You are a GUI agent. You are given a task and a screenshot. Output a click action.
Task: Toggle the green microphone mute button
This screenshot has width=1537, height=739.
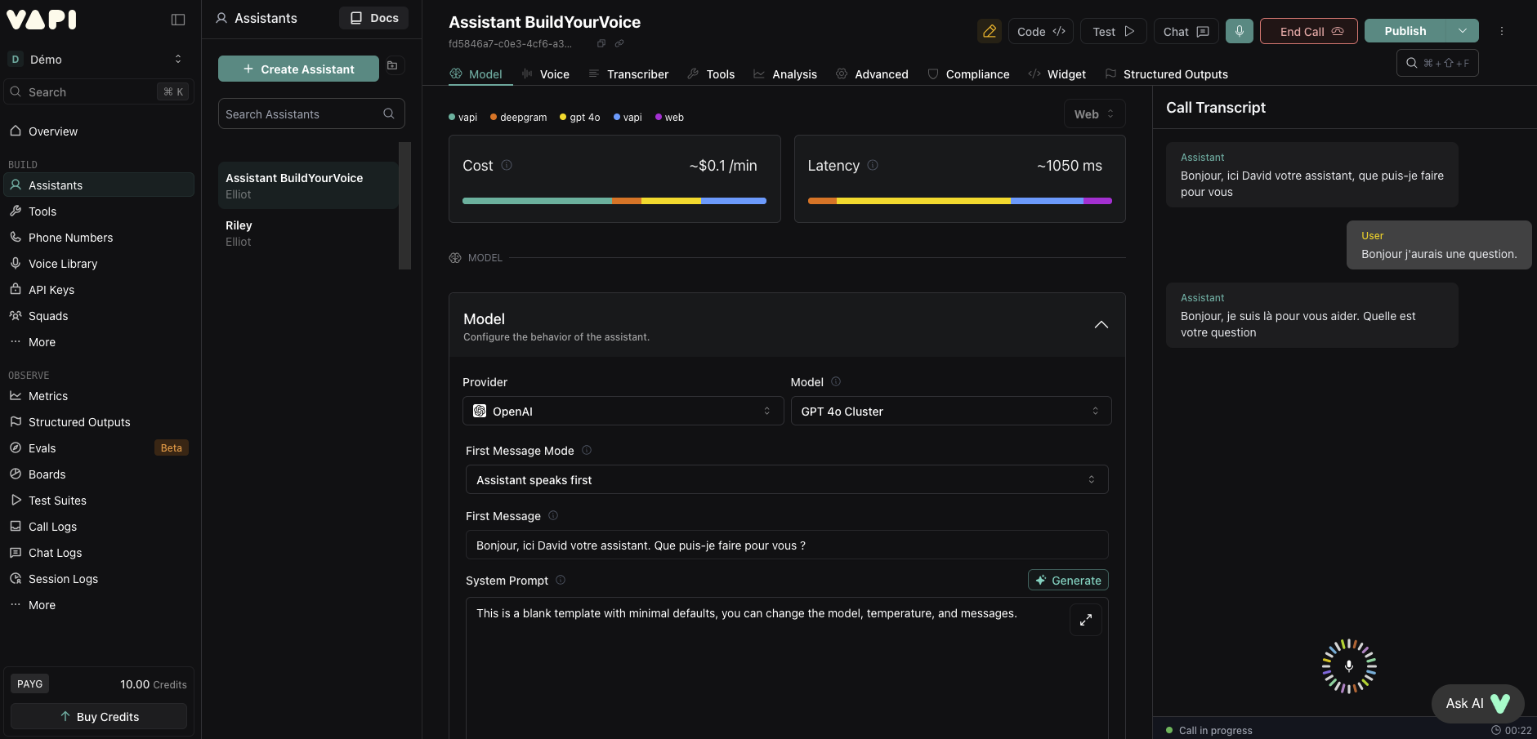coord(1239,31)
